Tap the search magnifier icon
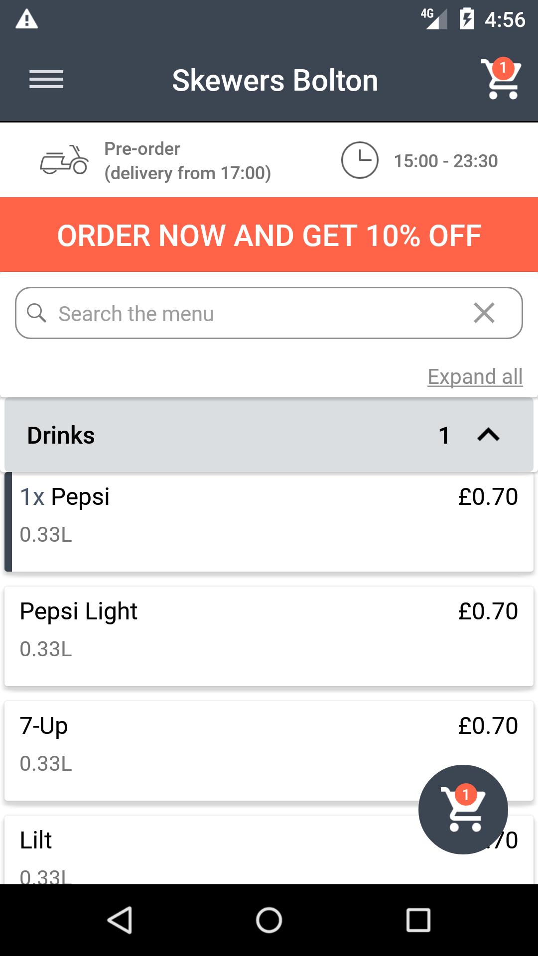Viewport: 538px width, 956px height. (36, 314)
